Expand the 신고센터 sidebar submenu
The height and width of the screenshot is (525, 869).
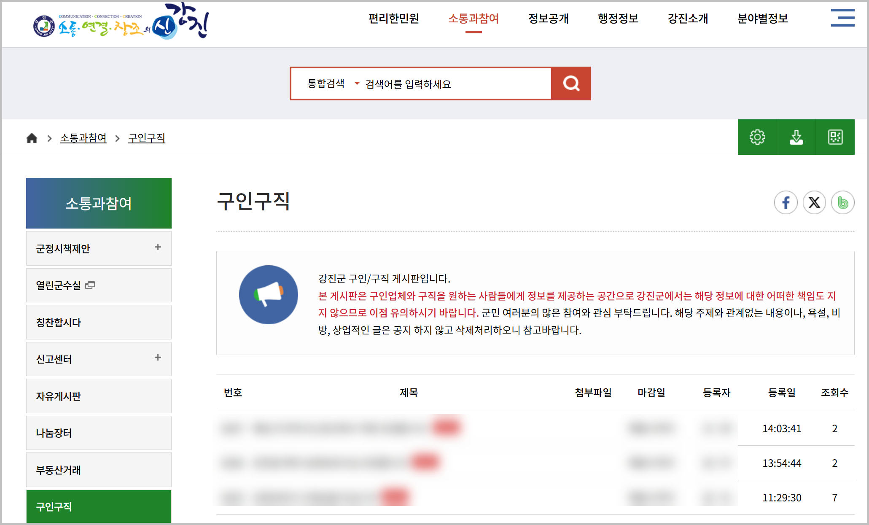click(x=158, y=358)
